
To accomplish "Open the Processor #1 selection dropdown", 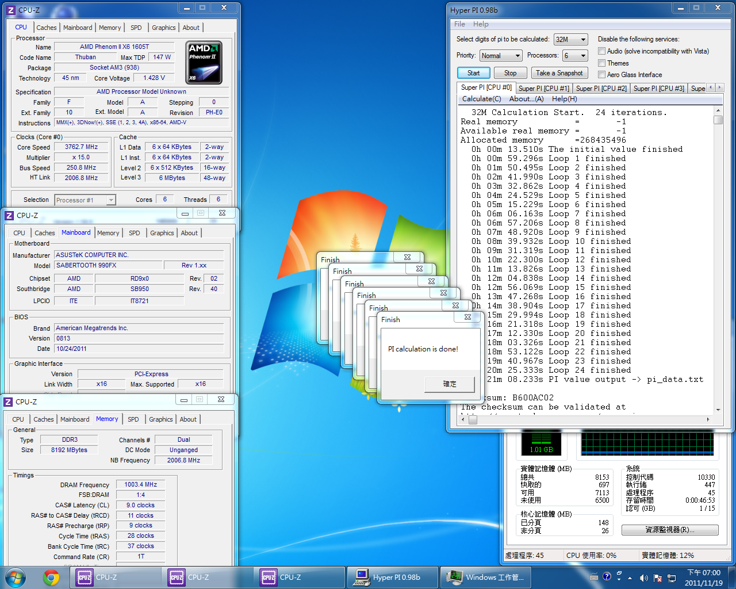I will click(x=85, y=200).
